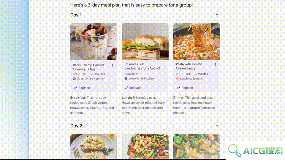Click the swap arrows icon under the oats recipe
Viewport: 285px width, 160px height.
point(75,88)
